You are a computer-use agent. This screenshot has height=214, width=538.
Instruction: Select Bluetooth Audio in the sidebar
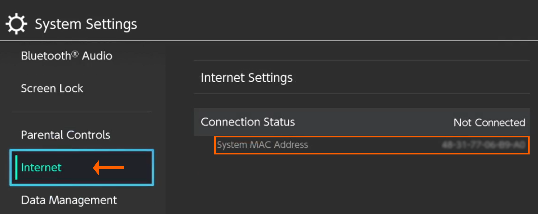pos(66,56)
